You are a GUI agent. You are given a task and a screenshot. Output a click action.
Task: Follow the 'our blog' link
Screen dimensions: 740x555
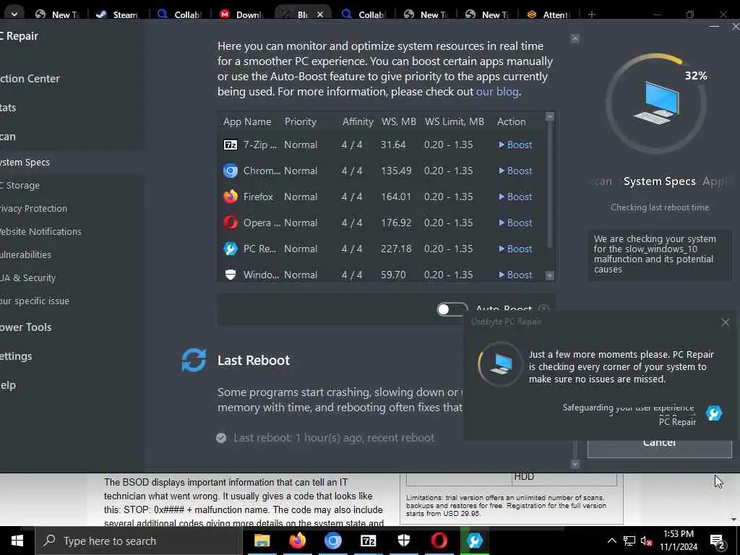click(x=497, y=92)
